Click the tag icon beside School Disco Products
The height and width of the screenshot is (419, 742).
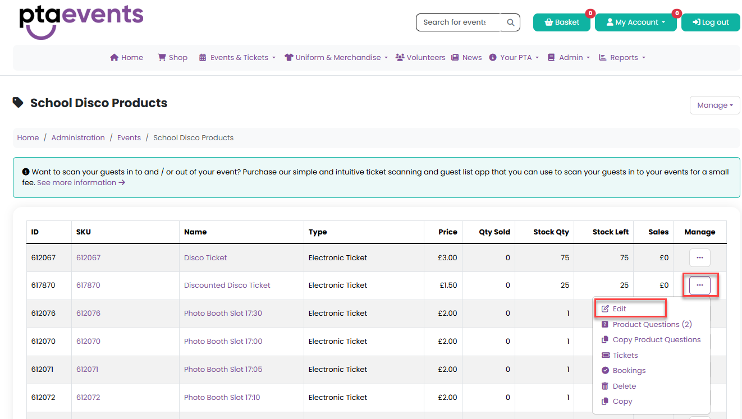click(18, 102)
